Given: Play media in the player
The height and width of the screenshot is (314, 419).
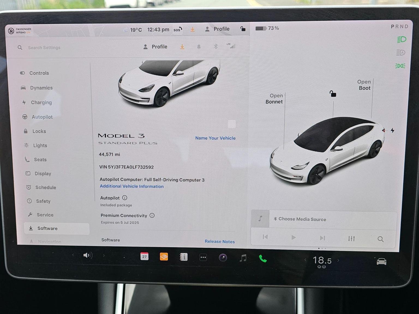Looking at the screenshot, I should pos(294,237).
